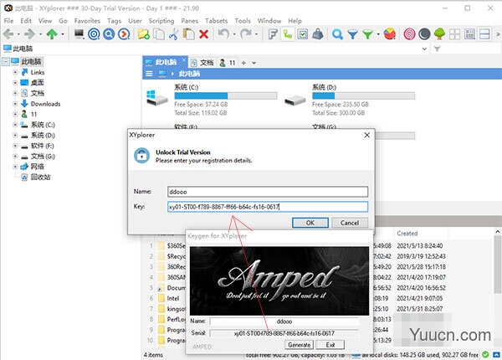The image size is (502, 360).
Task: Click the pink spiral toolbar icon
Action: coord(409,34)
